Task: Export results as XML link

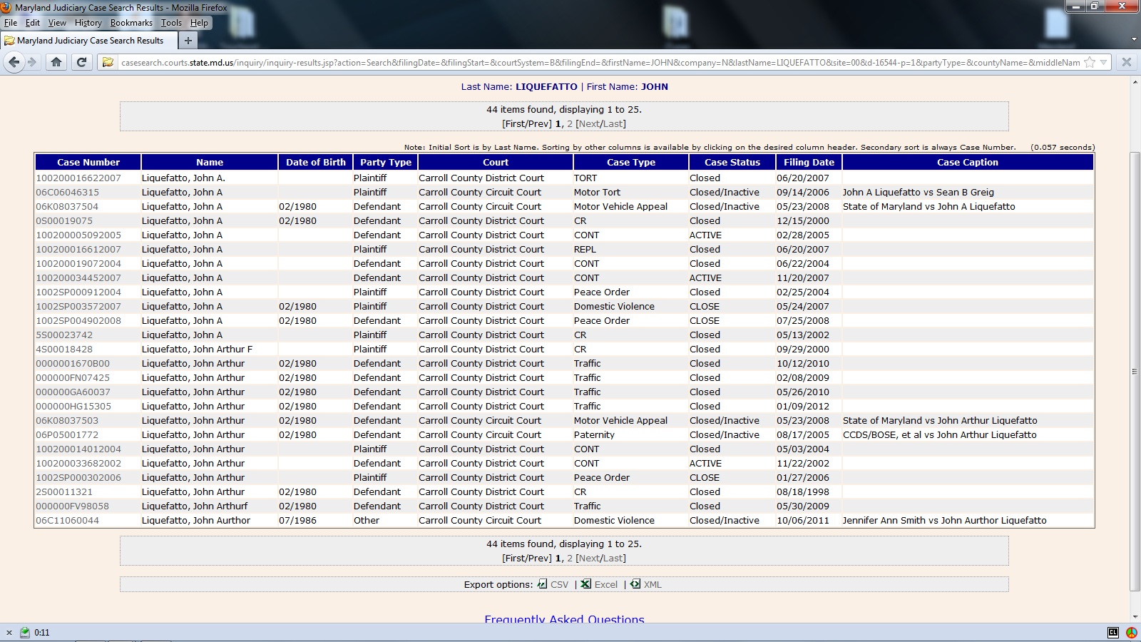Action: [653, 584]
